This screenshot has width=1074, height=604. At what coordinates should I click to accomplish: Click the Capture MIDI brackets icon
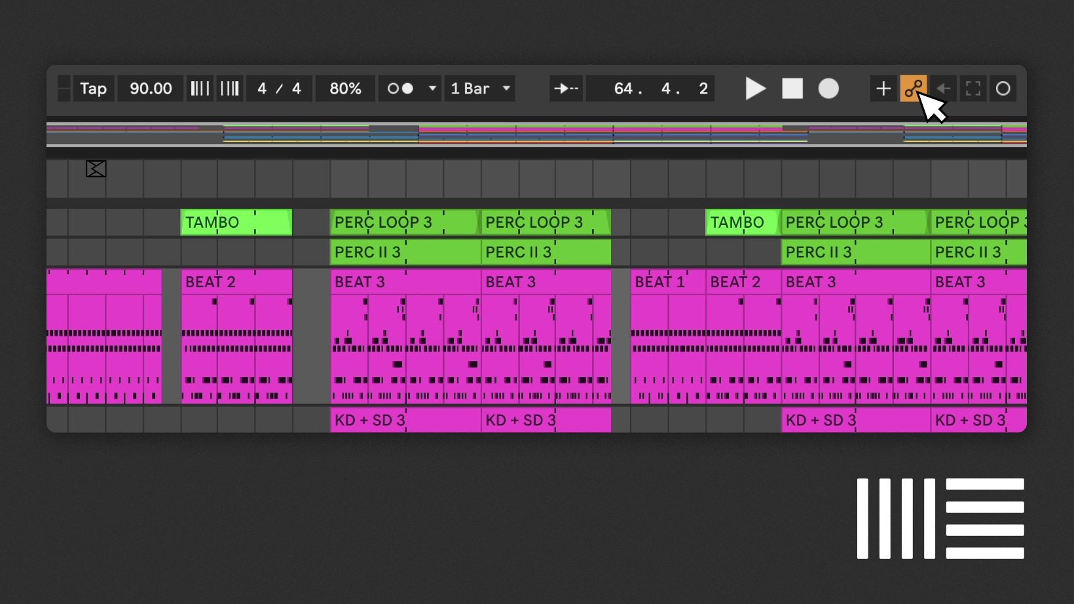[x=973, y=88]
